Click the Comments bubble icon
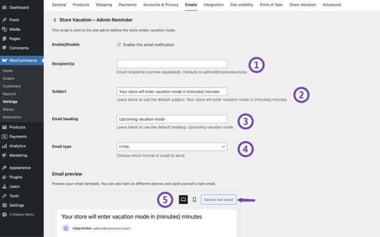Viewport: 380px width, 237px height. click(4, 48)
